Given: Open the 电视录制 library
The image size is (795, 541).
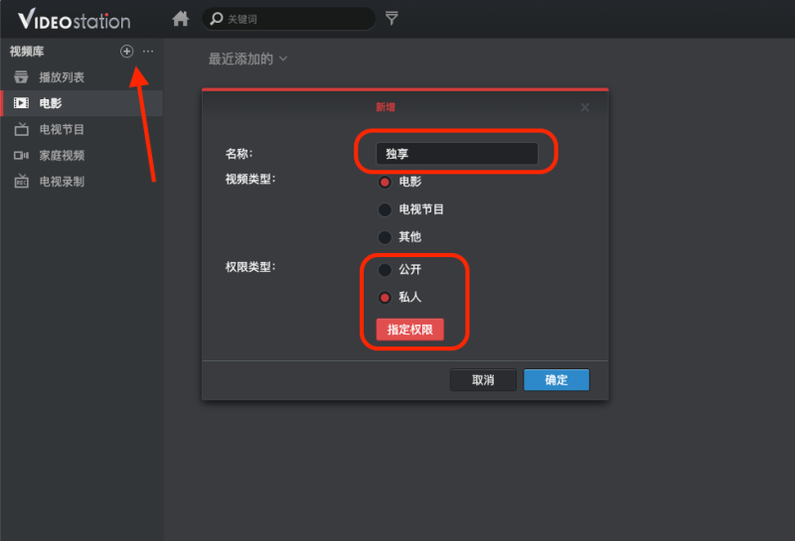Looking at the screenshot, I should click(81, 182).
